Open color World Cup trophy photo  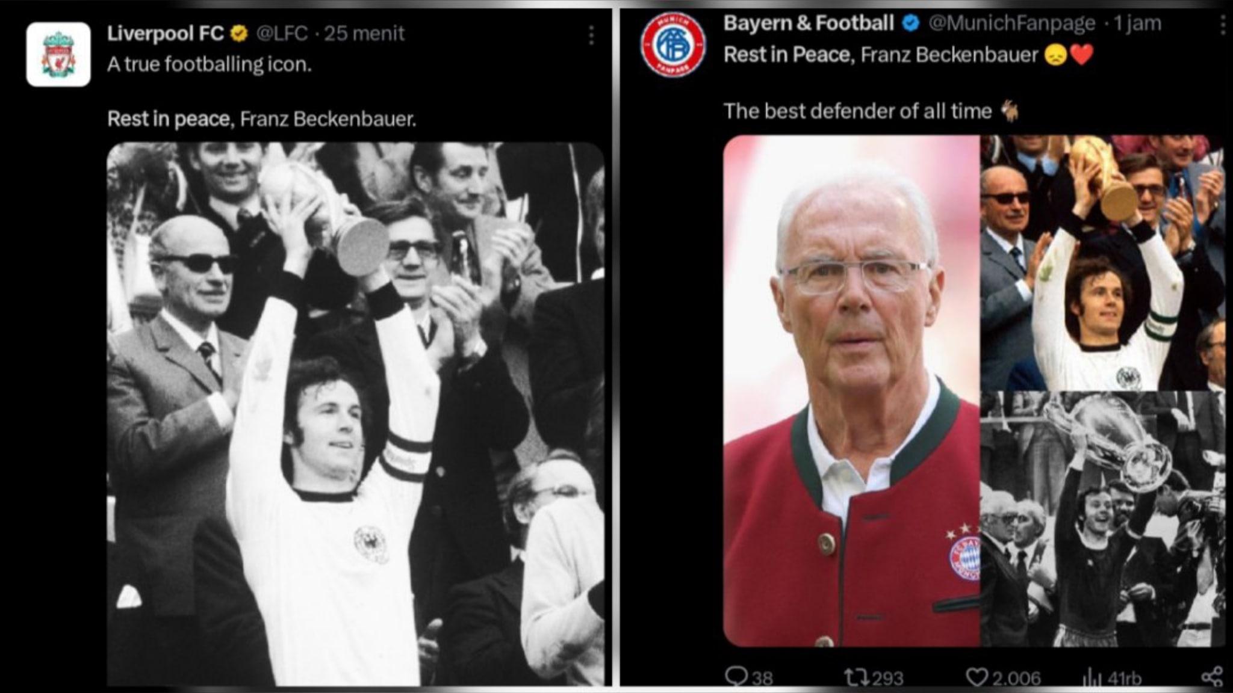coord(1103,263)
